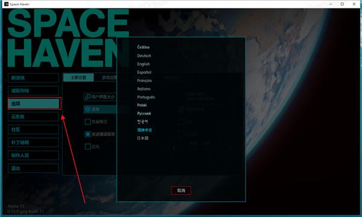
Task: Show the 制作人员 credits
Action: 33,155
